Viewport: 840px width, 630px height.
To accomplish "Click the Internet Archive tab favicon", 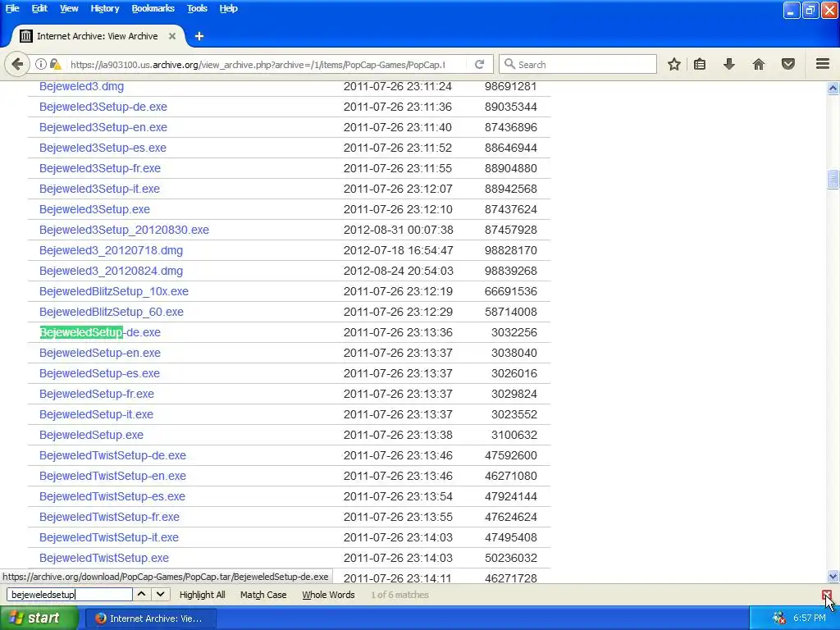I will point(25,36).
